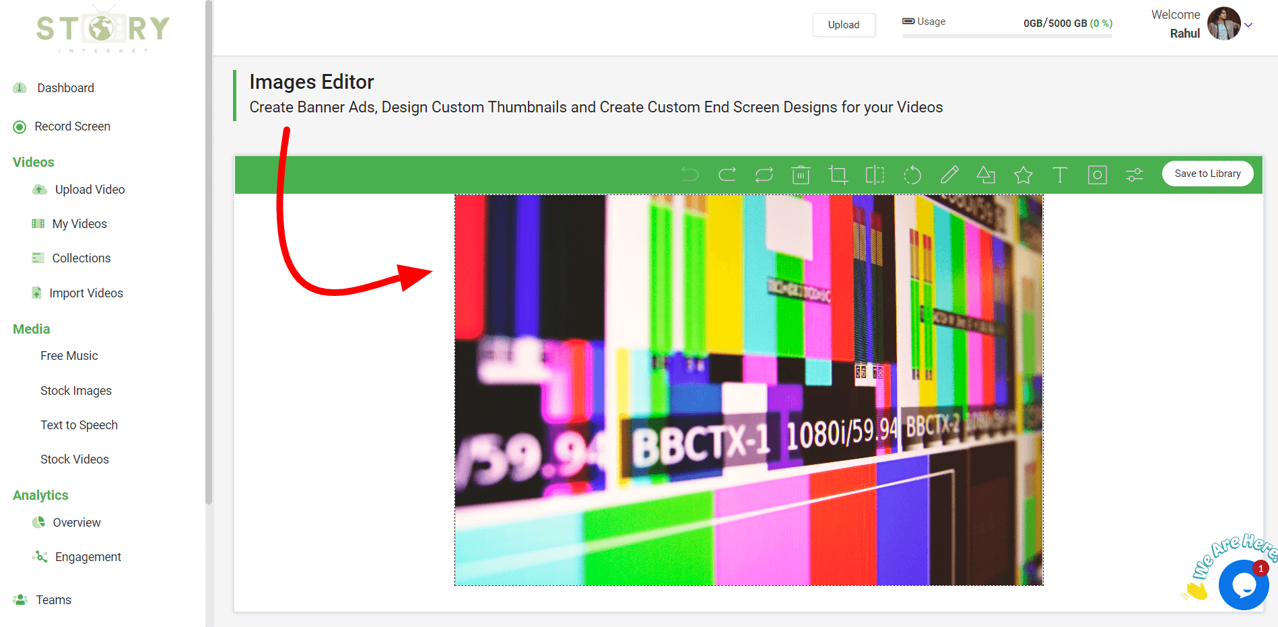Select the Flip tool icon

[x=875, y=175]
